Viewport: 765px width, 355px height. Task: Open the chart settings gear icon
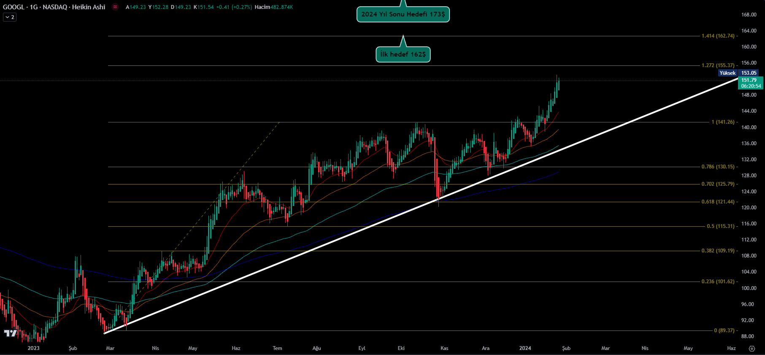pos(751,349)
